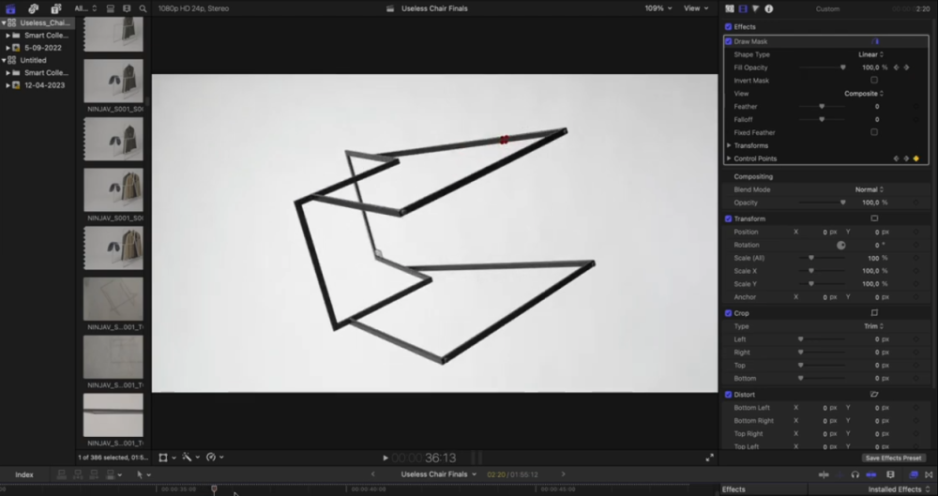Click the timeline Index button

pyautogui.click(x=24, y=474)
